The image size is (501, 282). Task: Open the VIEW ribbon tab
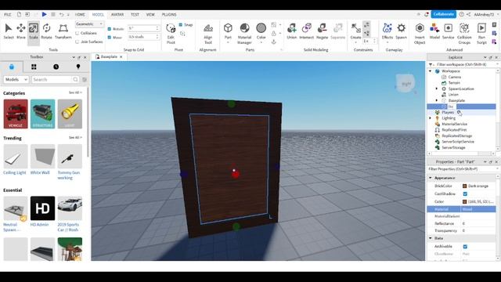150,14
